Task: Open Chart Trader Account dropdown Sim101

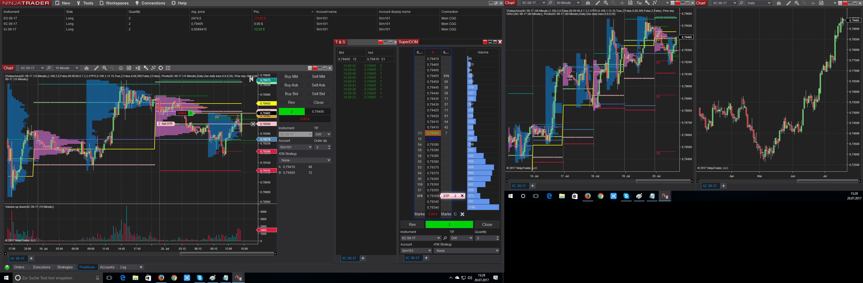Action: [x=295, y=147]
